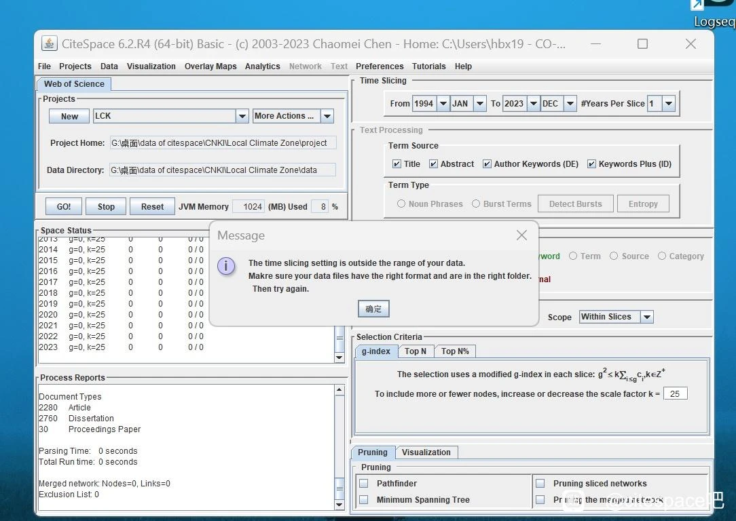Screen dimensions: 736x521
Task: Click Space Status scrollbar down arrow
Action: (x=339, y=358)
